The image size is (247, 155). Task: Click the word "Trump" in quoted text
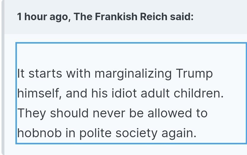click(194, 74)
